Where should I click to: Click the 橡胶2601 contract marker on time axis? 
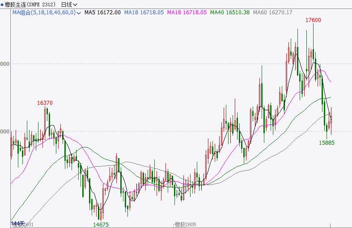click(25, 224)
